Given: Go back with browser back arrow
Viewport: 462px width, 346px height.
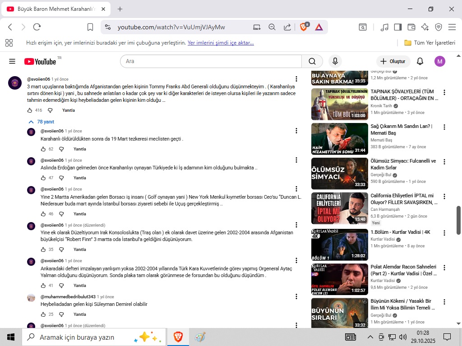Looking at the screenshot, I should point(10,27).
